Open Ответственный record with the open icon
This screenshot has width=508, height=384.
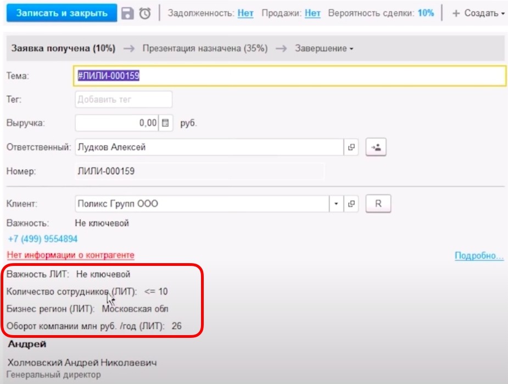351,147
